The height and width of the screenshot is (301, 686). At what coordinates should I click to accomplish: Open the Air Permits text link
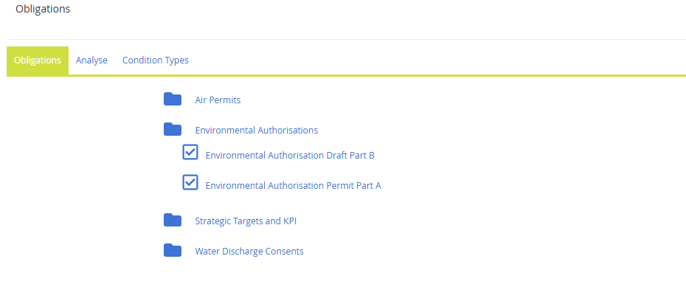coord(218,100)
